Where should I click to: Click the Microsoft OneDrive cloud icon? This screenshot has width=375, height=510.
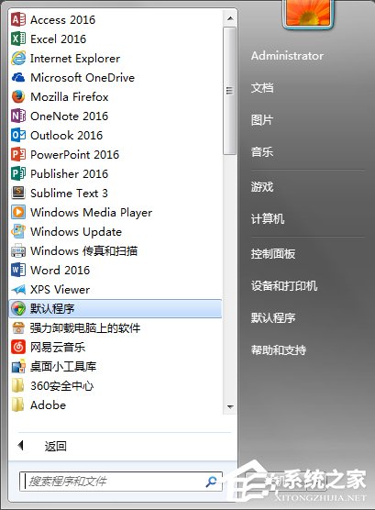pyautogui.click(x=18, y=77)
